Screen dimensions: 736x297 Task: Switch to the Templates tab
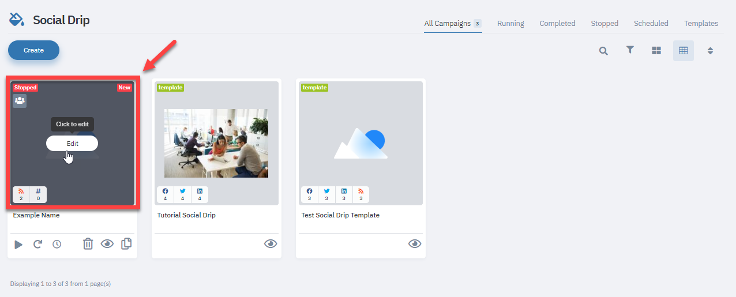701,24
